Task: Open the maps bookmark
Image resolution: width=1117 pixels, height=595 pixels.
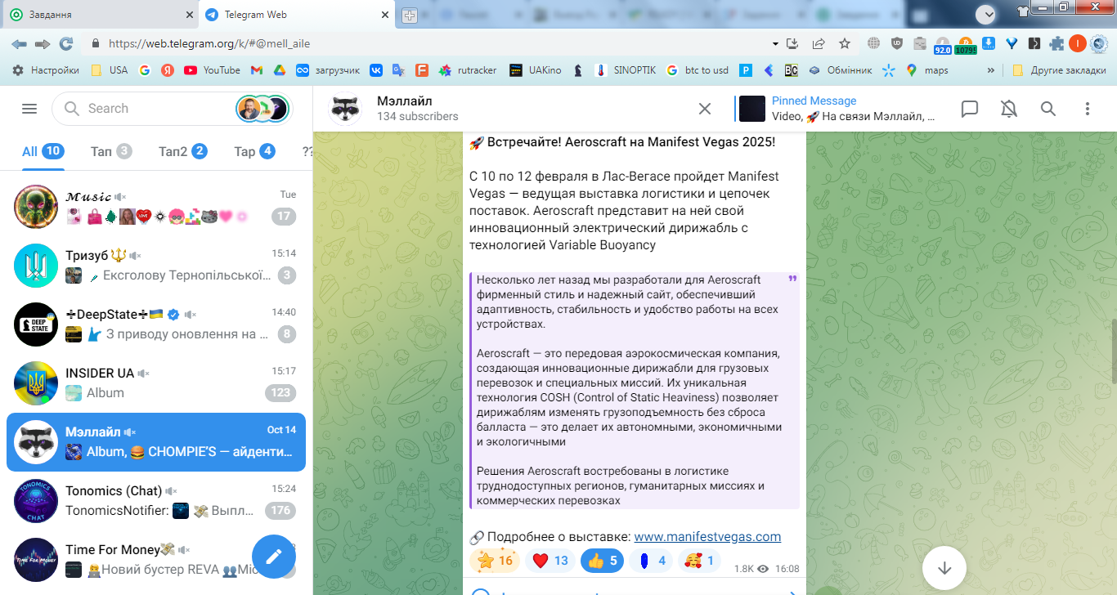Action: pyautogui.click(x=927, y=70)
